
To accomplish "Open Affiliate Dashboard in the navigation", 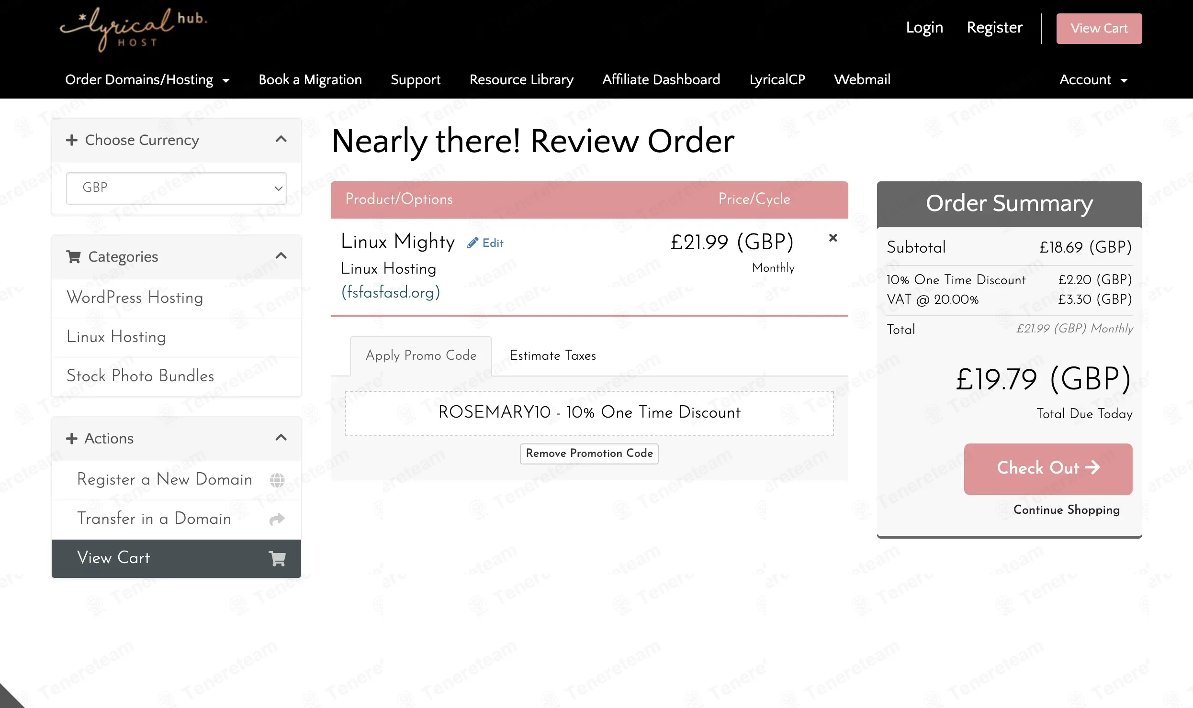I will pos(661,79).
